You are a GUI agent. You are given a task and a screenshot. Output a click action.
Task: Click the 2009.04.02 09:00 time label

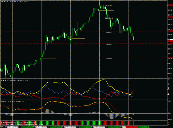coord(41,127)
